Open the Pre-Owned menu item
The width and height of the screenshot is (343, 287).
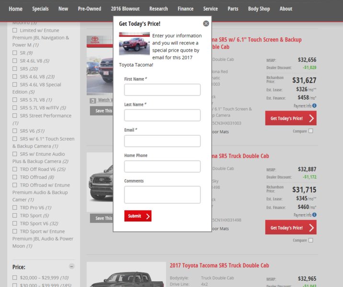90,9
